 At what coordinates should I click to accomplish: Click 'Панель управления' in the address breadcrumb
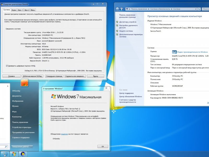pos(139,9)
